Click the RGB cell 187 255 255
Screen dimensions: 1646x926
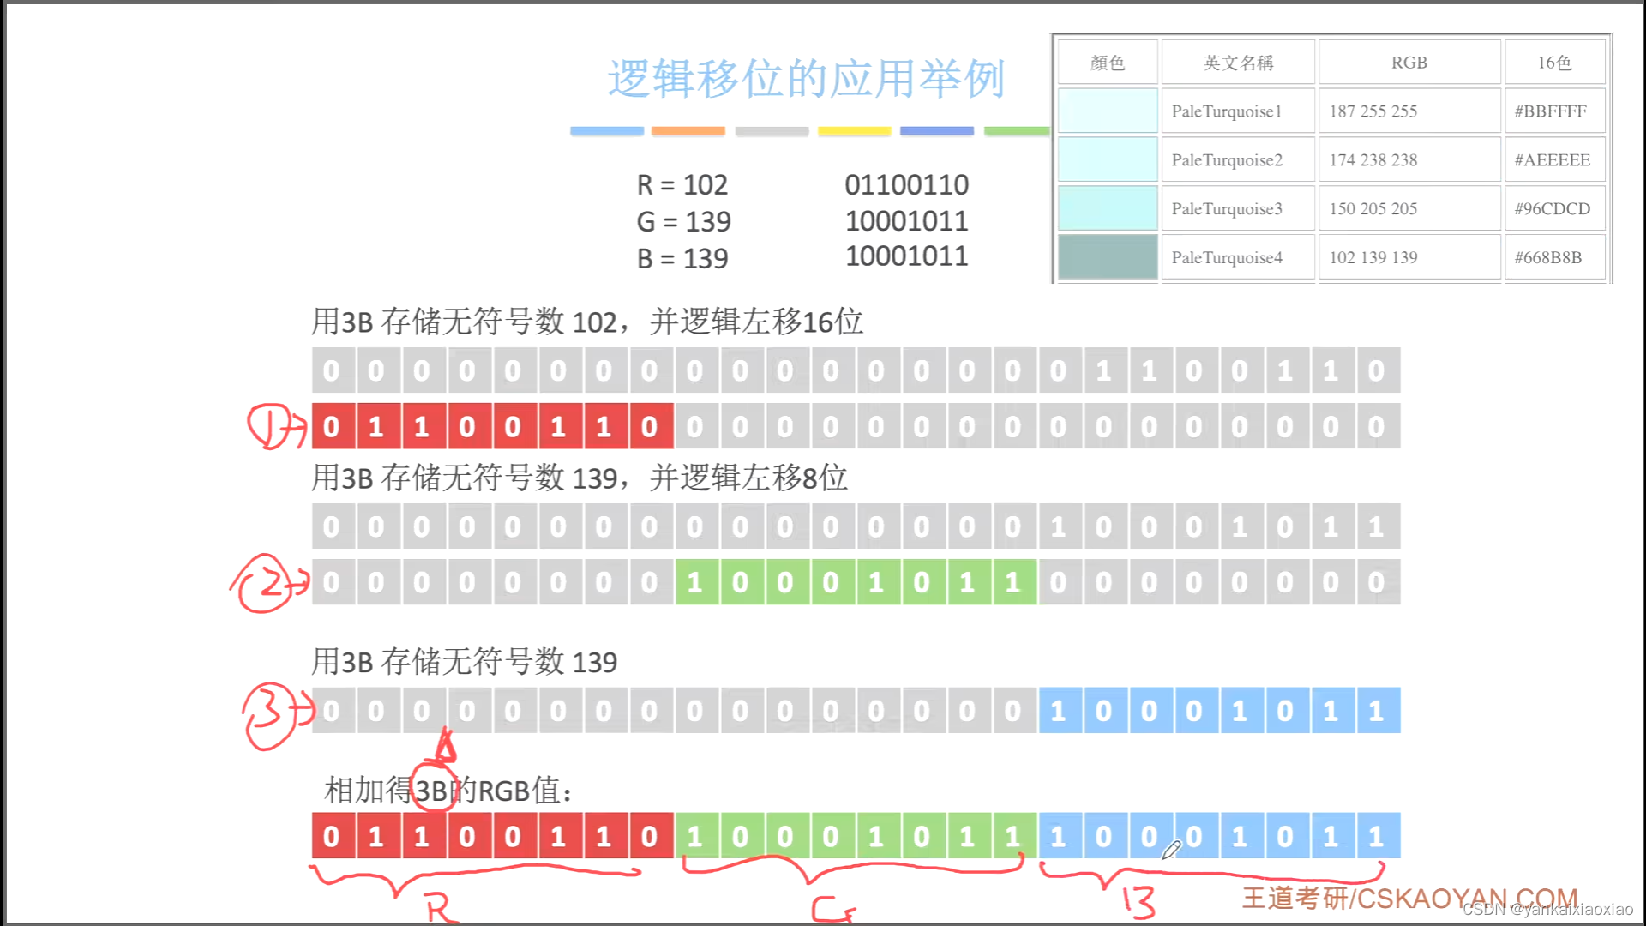click(1409, 111)
